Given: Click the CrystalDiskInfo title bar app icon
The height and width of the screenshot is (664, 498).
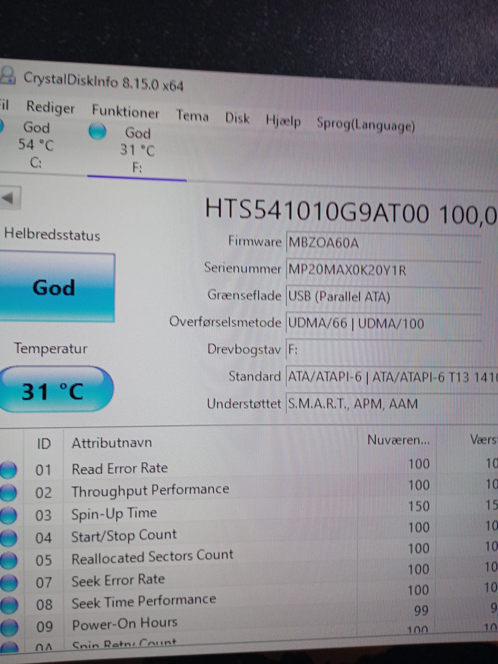Looking at the screenshot, I should tap(7, 75).
